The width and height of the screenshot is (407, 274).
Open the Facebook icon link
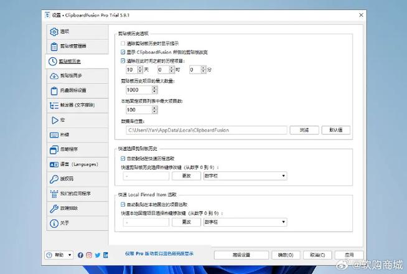tap(80, 255)
